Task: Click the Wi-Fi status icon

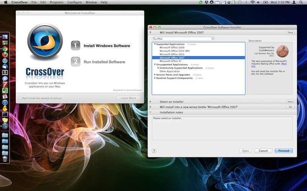Action: pyautogui.click(x=253, y=2)
